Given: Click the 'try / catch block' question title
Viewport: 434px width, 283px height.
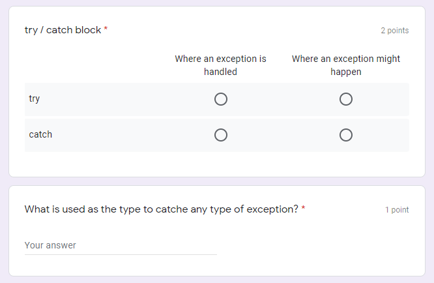Looking at the screenshot, I should click(x=63, y=30).
